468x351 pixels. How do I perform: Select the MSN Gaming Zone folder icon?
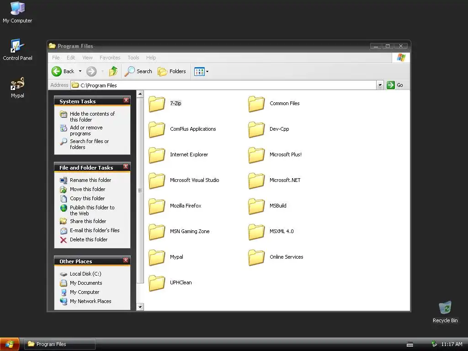point(157,232)
